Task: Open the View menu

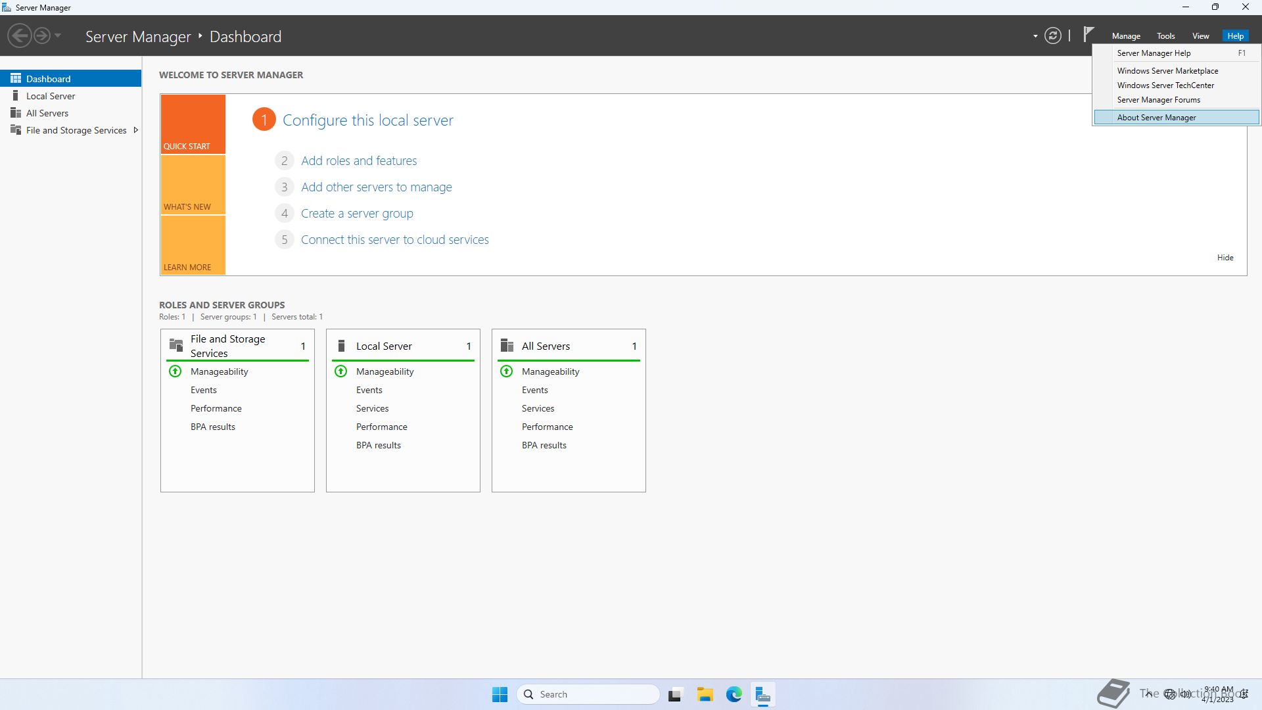Action: tap(1200, 36)
